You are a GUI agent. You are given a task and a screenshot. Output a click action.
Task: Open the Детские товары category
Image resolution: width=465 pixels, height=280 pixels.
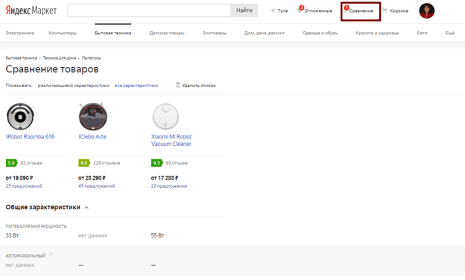[167, 33]
